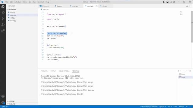
Task: Click the errors and warnings status indicator
Action: point(5,107)
